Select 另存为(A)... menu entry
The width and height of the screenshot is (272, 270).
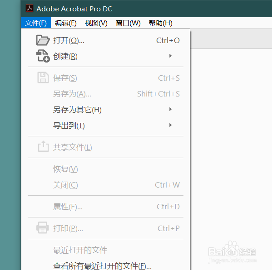coord(105,94)
